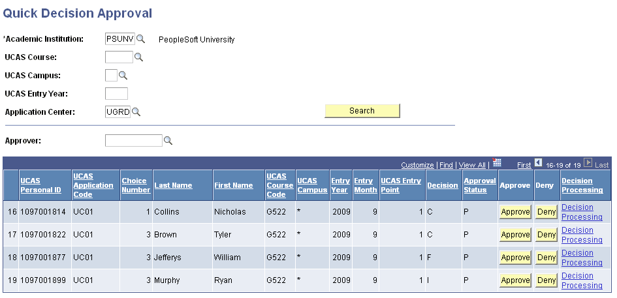Click Application Center lookup magnifier

[x=136, y=112]
